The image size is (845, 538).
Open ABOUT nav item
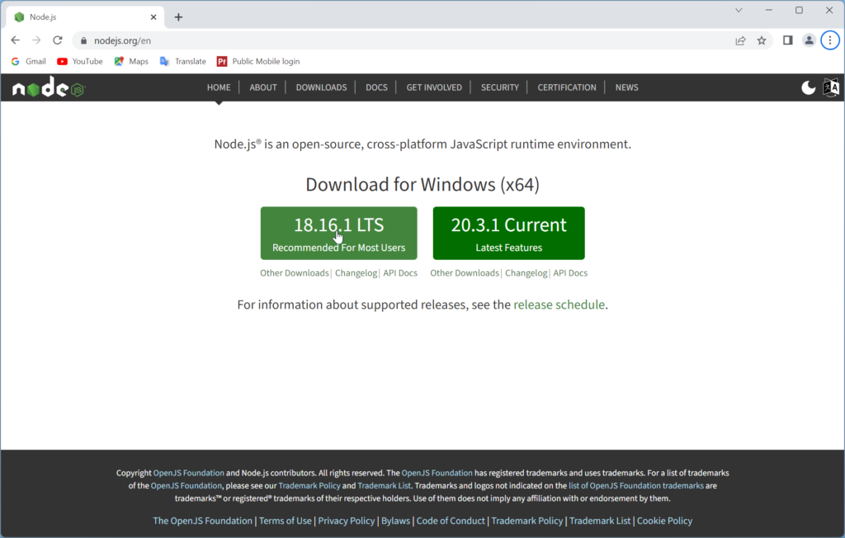[x=263, y=87]
